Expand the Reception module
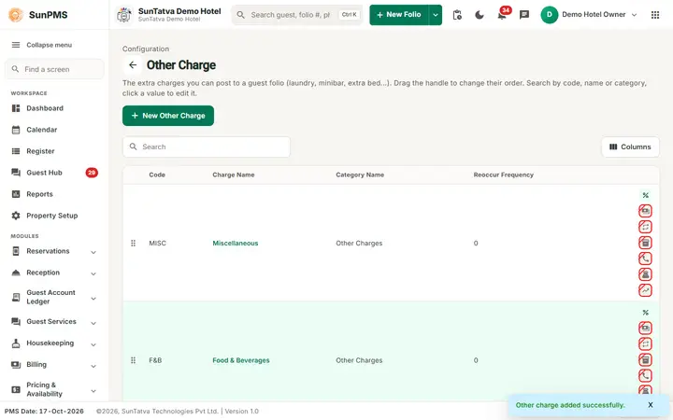Image resolution: width=673 pixels, height=420 pixels. (93, 273)
